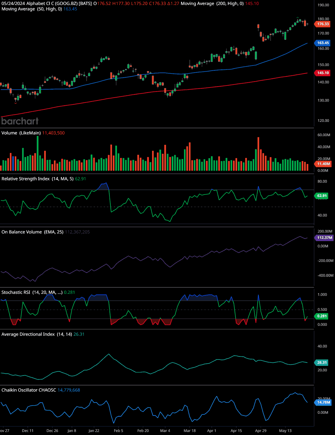Click the 40.00 ADX axis label
This screenshot has width=335, height=435.
coord(322,346)
